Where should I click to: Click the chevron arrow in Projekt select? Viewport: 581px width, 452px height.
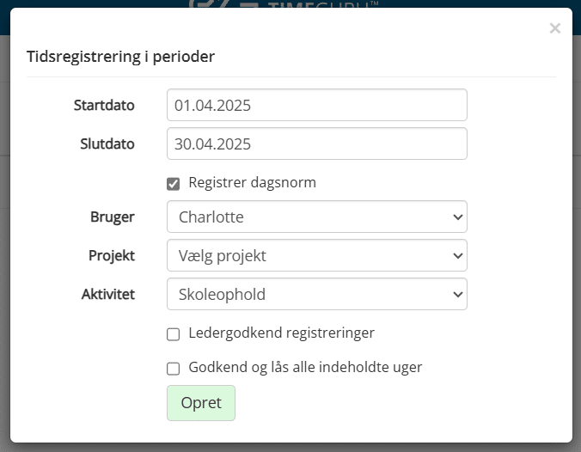[x=458, y=255]
